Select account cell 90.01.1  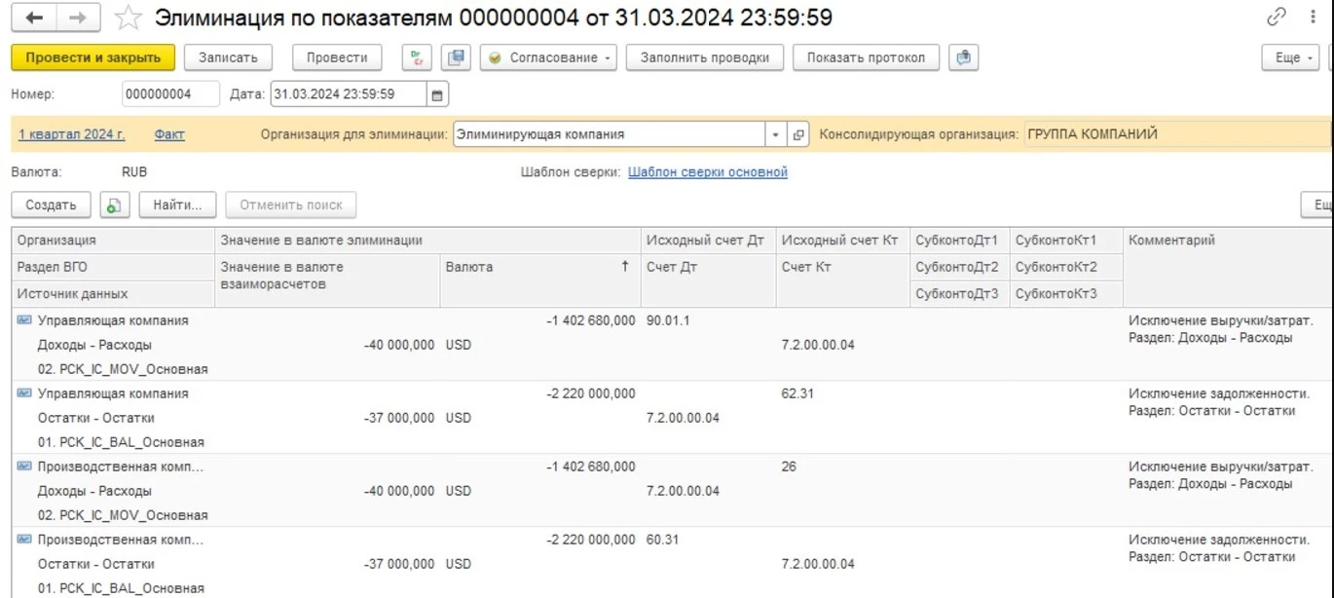coord(668,320)
